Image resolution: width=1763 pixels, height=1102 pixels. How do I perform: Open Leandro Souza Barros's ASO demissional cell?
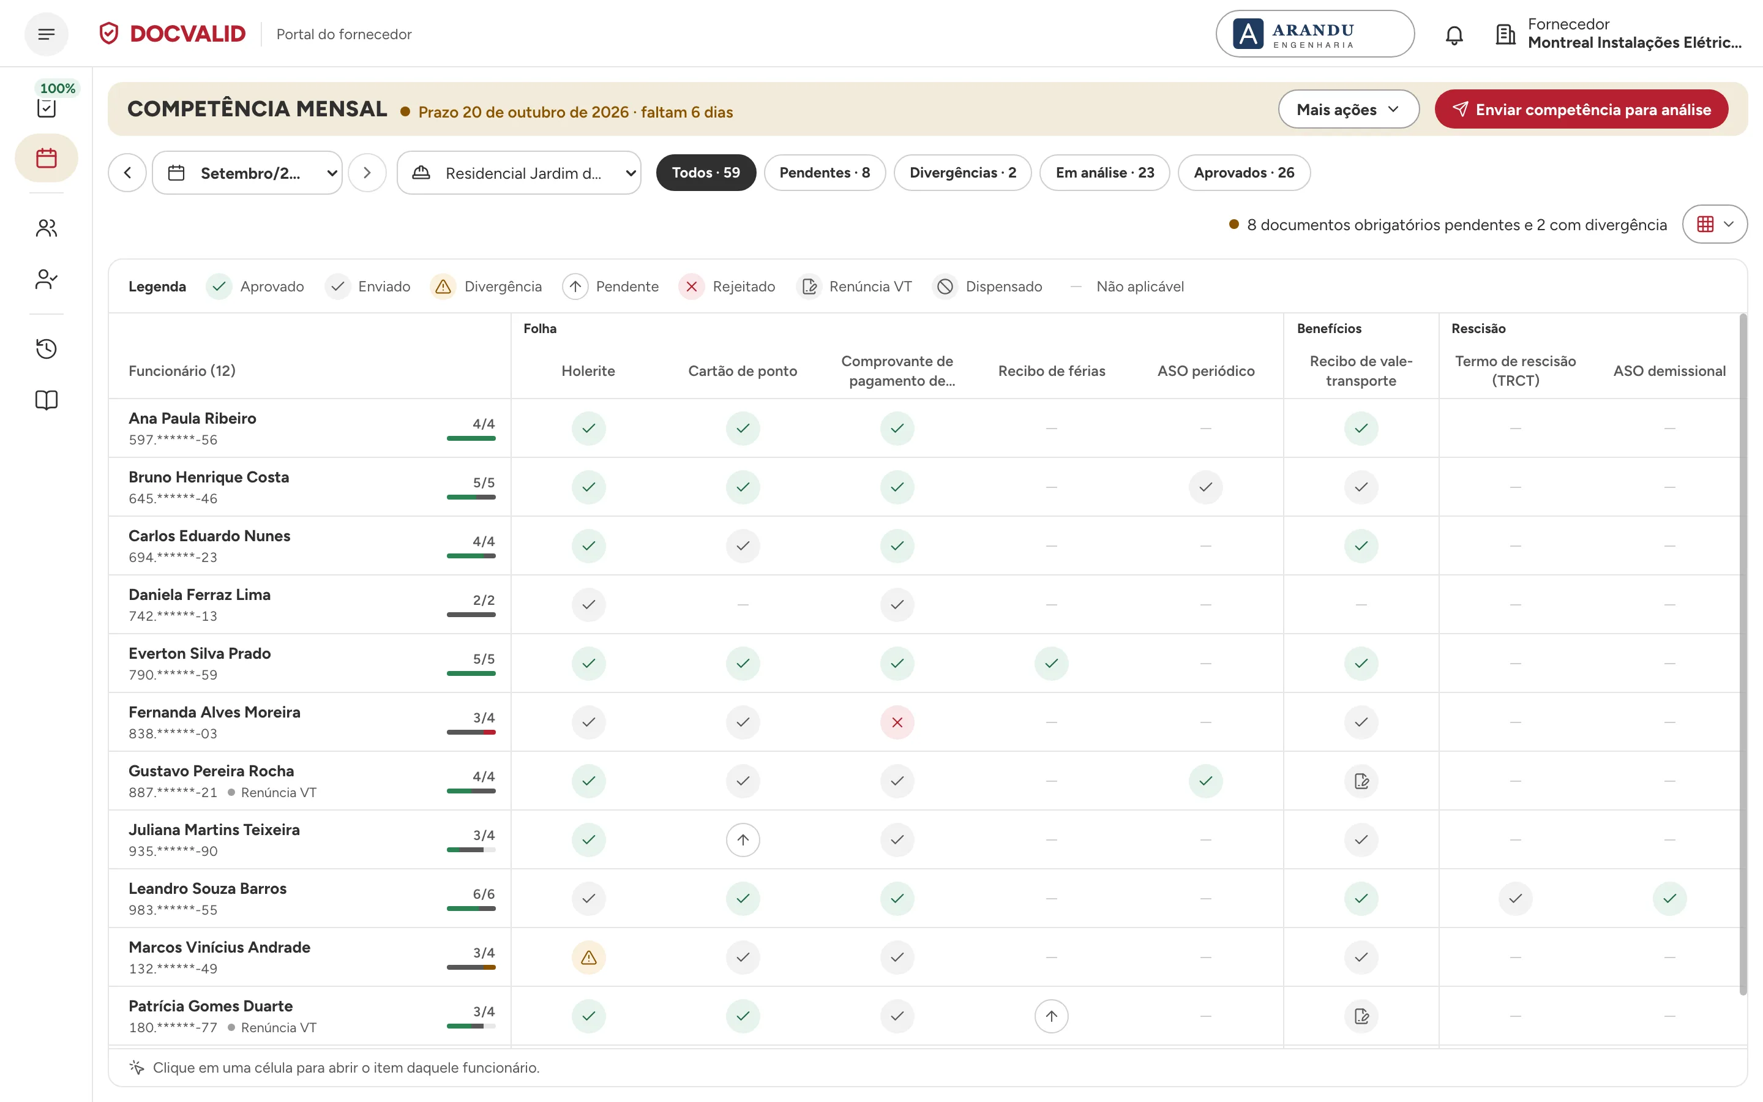[x=1670, y=899]
